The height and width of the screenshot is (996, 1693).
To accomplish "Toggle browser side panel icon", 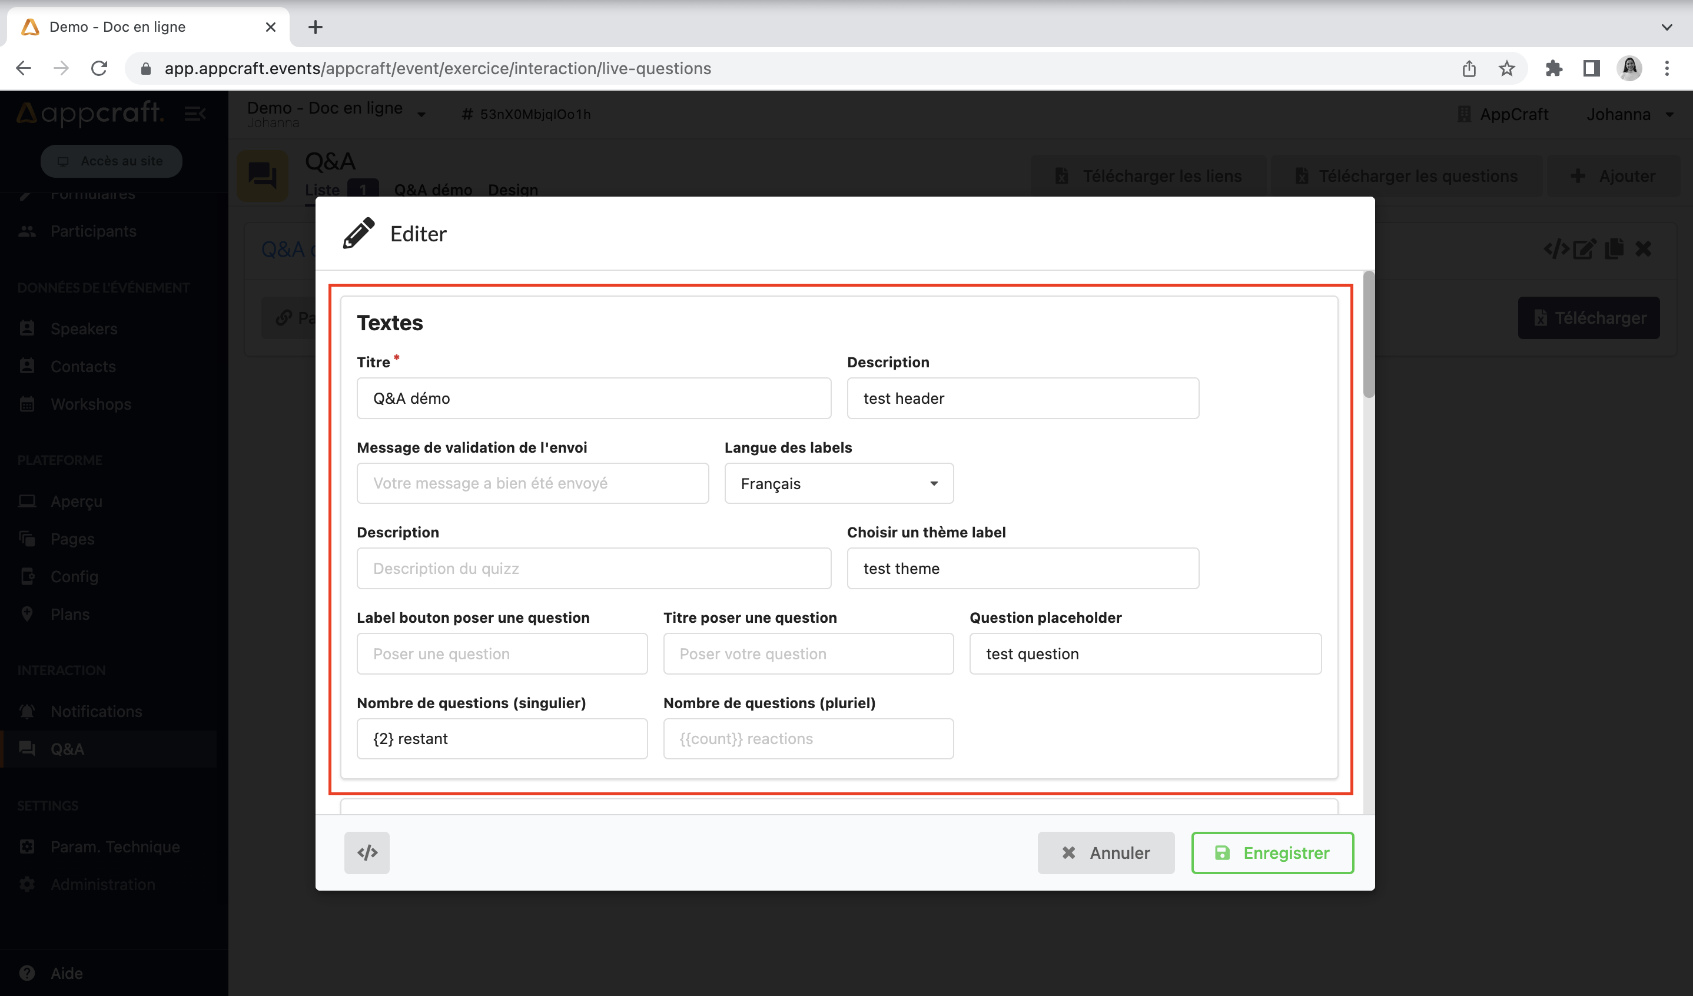I will pyautogui.click(x=1591, y=68).
